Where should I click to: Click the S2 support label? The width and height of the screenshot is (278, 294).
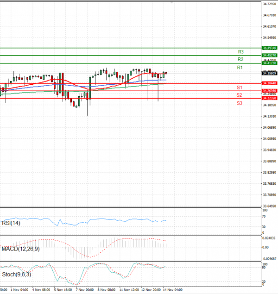click(239, 95)
